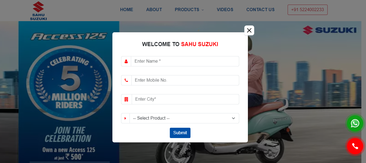Click the chevron arrow of Select Product
This screenshot has width=366, height=163.
[x=233, y=118]
